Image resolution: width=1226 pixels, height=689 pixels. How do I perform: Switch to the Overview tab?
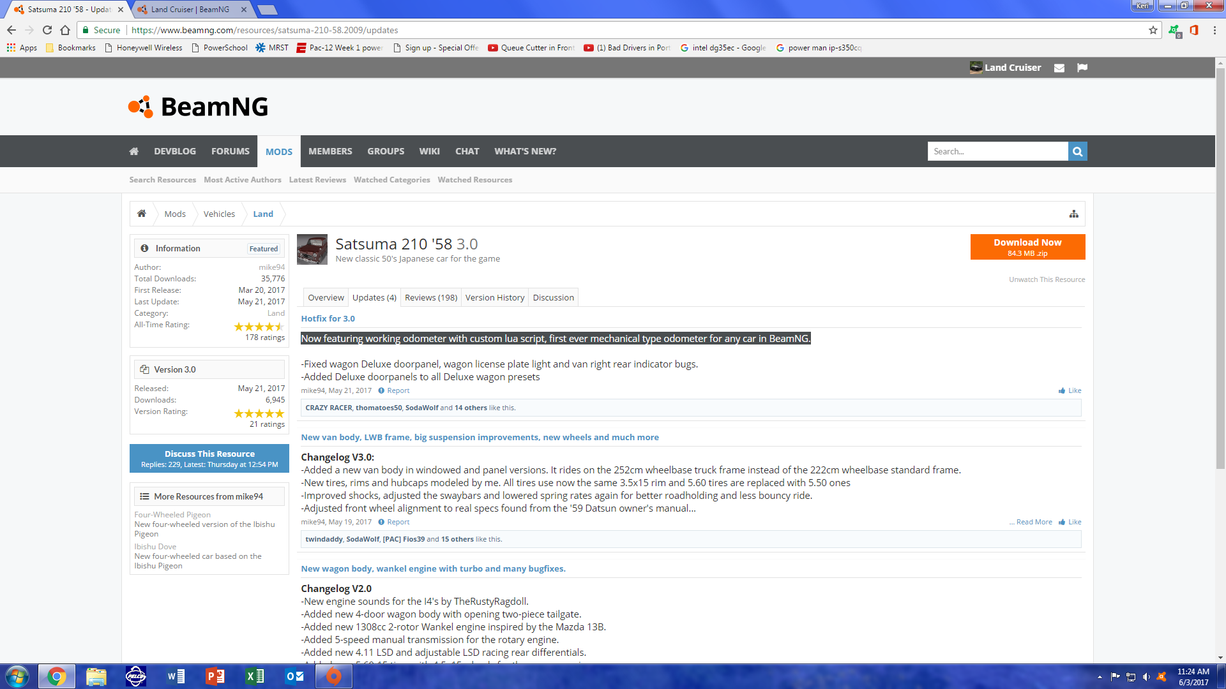pyautogui.click(x=326, y=297)
